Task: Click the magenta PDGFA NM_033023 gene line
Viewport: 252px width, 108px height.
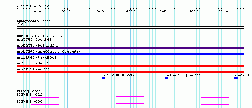Action: click(131, 97)
